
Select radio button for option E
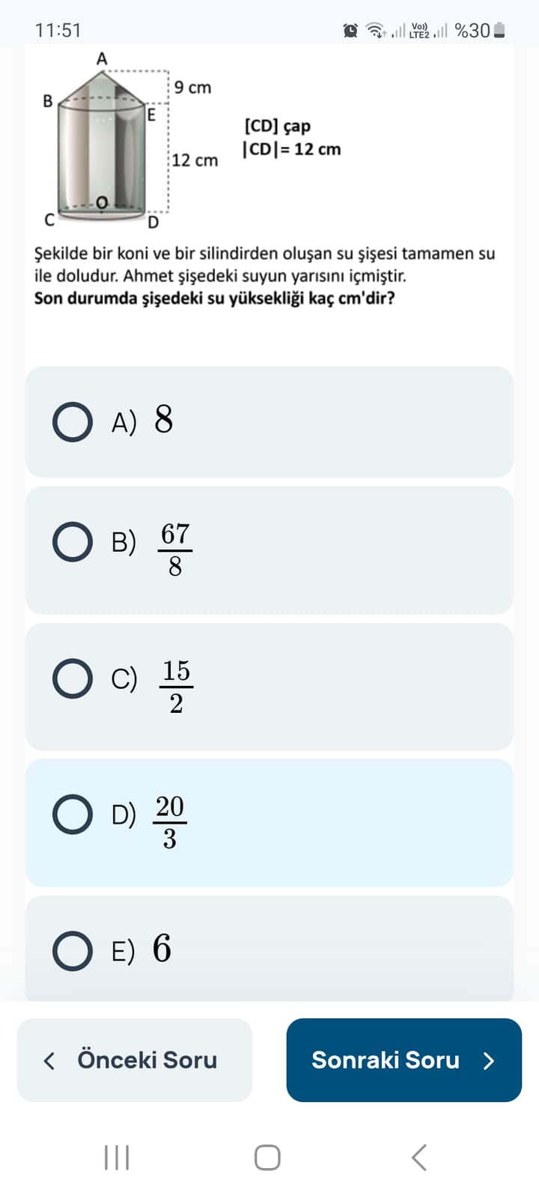(x=73, y=951)
